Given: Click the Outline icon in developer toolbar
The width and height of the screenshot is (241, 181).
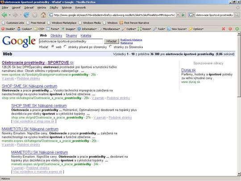Looking at the screenshot, I should click(x=124, y=29).
